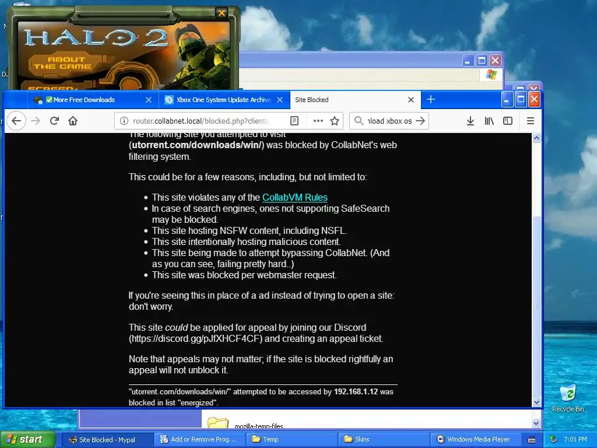Click About The Game in Halo 2 window
Image resolution: width=597 pixels, height=448 pixels.
coord(63,63)
